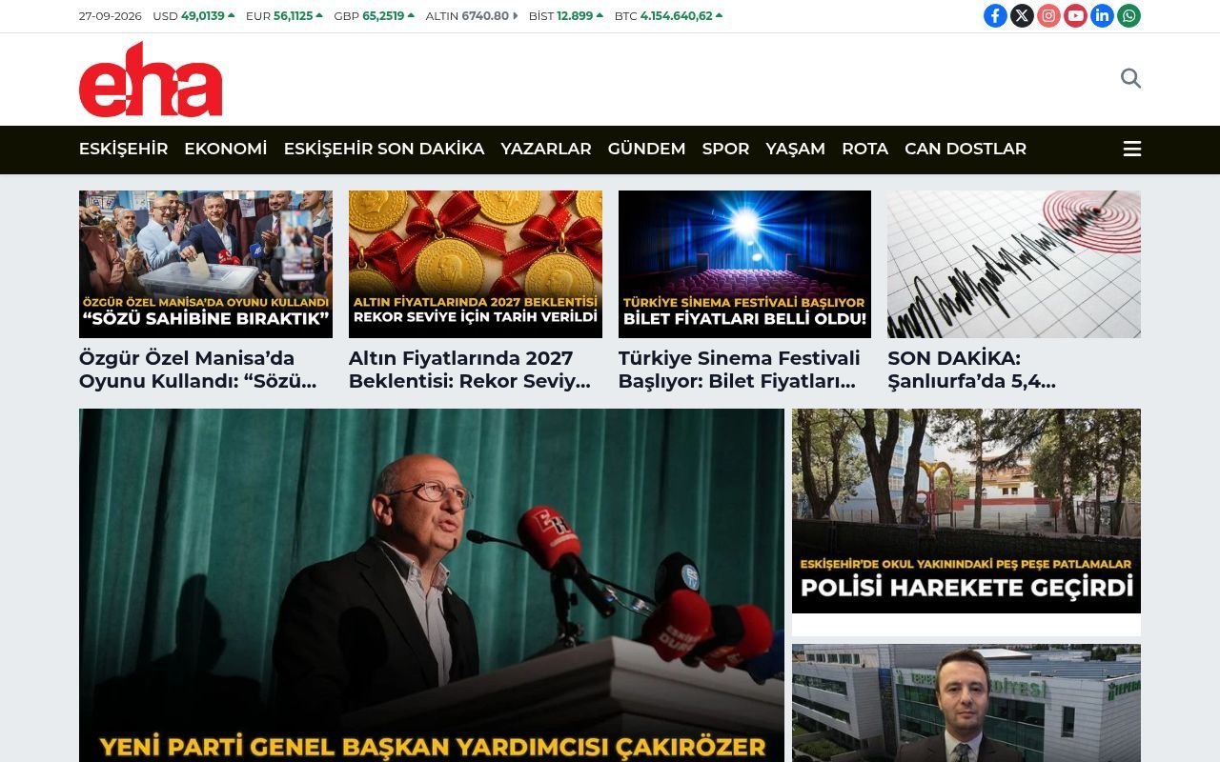Image resolution: width=1220 pixels, height=762 pixels.
Task: Open SON DAKİKA Şanlıurfa earthquake headline
Action: point(972,370)
